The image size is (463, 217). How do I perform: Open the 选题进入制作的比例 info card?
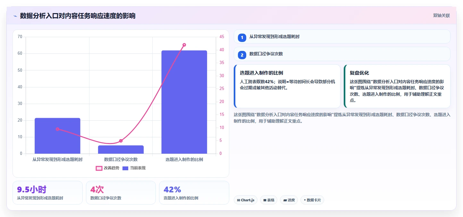click(x=287, y=86)
